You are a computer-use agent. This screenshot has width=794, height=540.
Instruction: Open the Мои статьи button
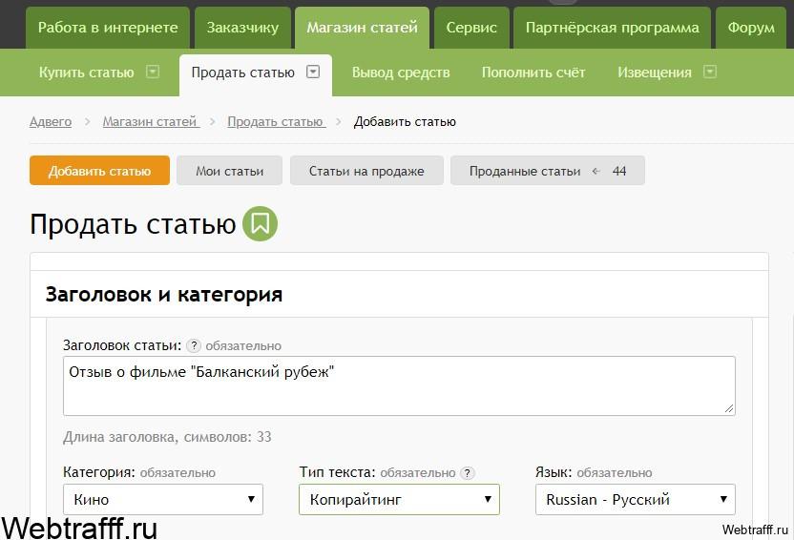(229, 171)
